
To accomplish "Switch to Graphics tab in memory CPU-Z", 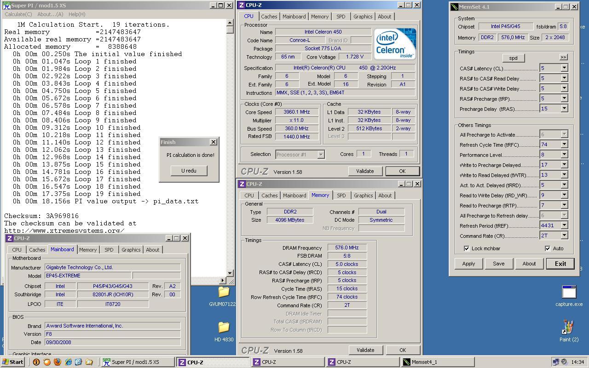I will [363, 195].
